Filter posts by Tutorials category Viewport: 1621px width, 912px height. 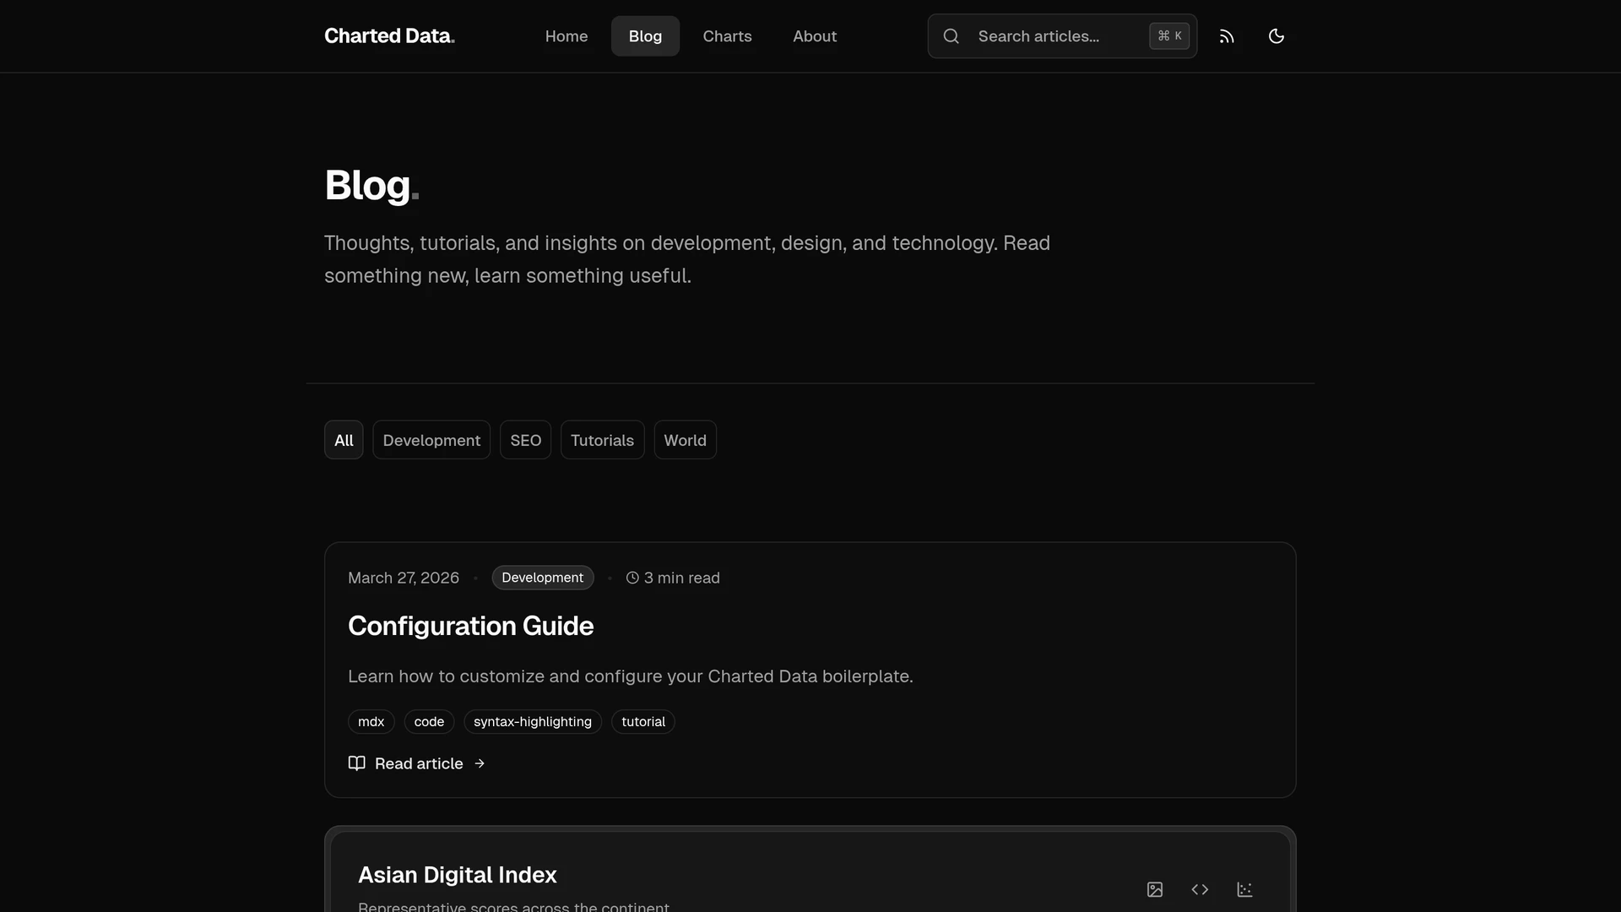pos(602,440)
